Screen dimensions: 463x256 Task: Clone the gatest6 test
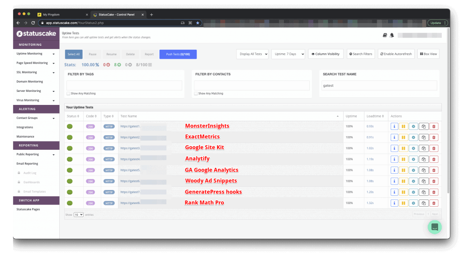tap(424, 181)
